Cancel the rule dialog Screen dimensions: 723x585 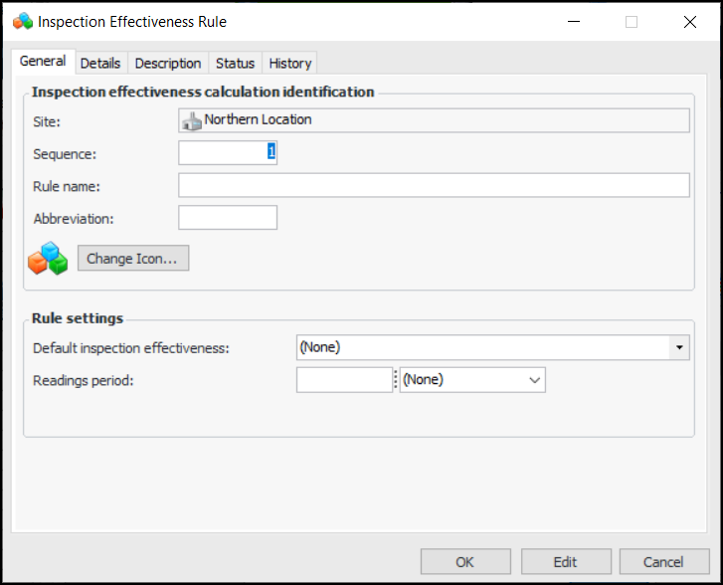(x=663, y=562)
